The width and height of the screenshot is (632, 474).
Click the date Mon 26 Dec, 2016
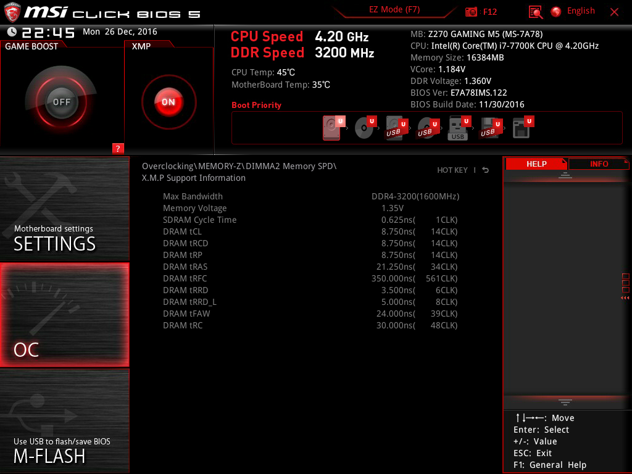(x=120, y=31)
